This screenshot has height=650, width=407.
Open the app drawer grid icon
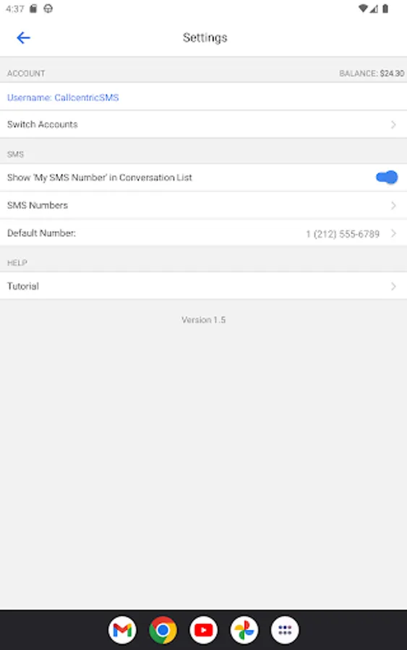285,630
